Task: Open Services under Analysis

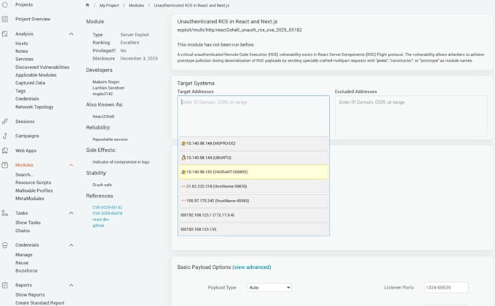Action: coord(24,60)
